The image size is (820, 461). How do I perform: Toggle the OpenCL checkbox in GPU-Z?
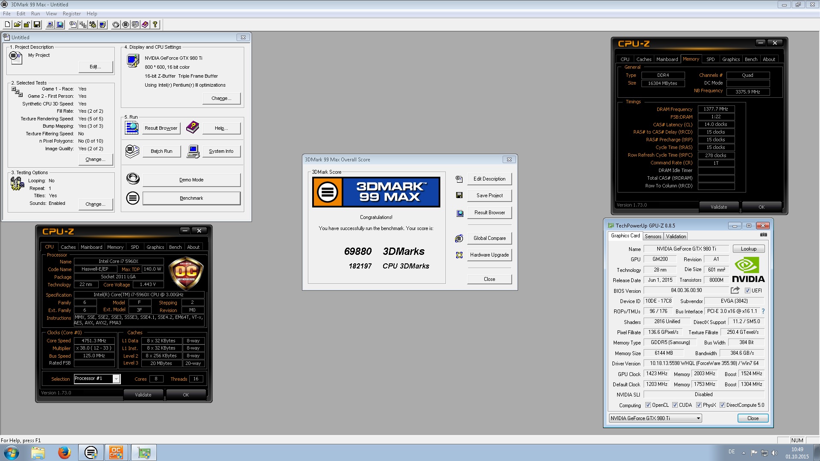(x=648, y=405)
